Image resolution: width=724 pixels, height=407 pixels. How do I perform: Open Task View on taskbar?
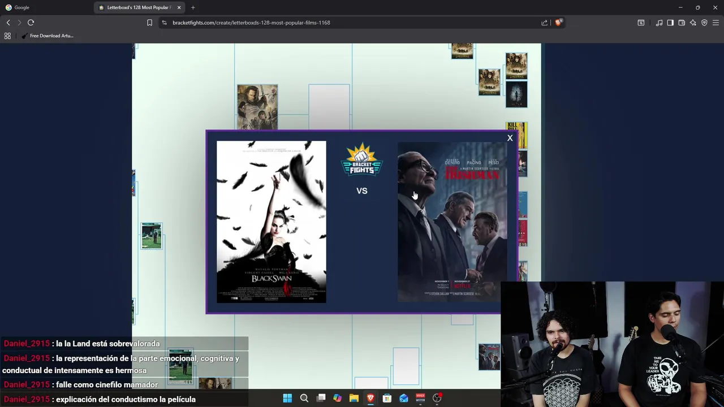[321, 399]
